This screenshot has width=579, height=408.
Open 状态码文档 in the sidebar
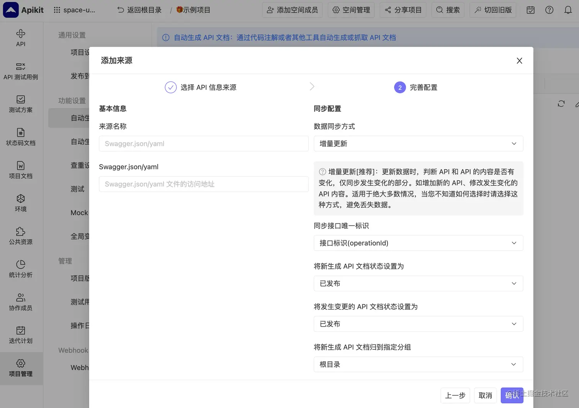(21, 137)
